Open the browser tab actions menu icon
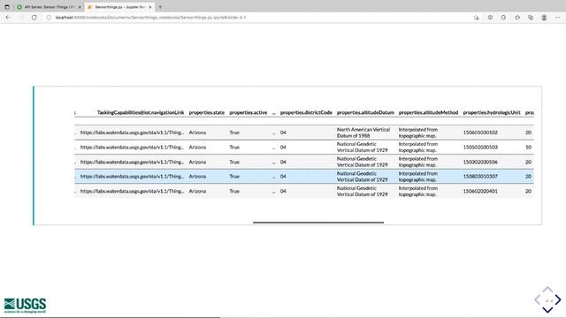Viewport: 566px width, 318px height. [x=7, y=7]
